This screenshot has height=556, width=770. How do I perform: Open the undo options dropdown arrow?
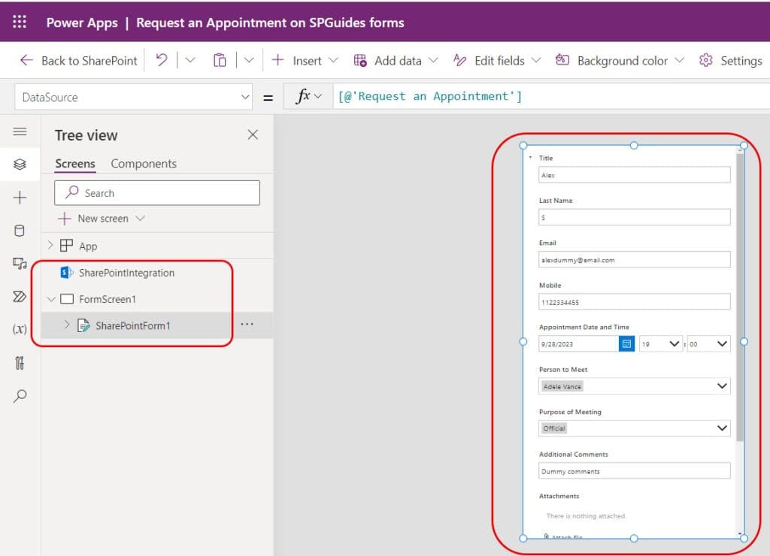point(190,60)
